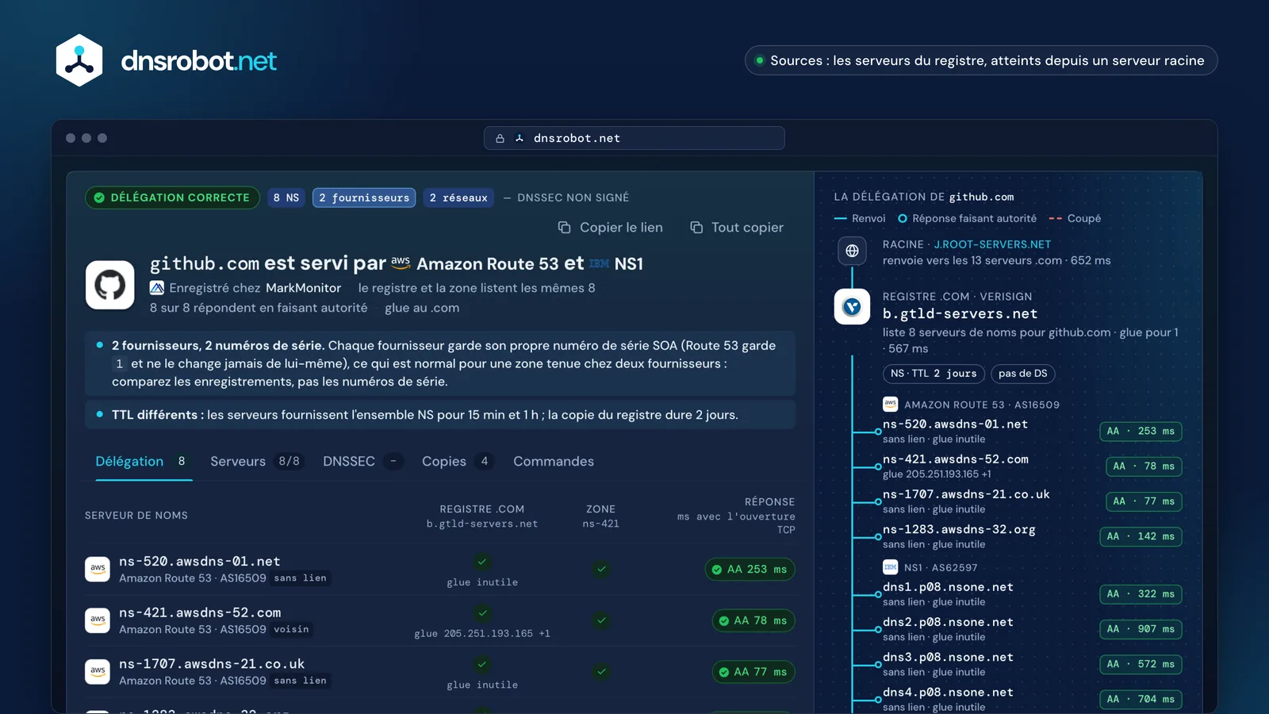Click the Verisign registry icon
Viewport: 1269px width, 714px height.
pos(852,306)
